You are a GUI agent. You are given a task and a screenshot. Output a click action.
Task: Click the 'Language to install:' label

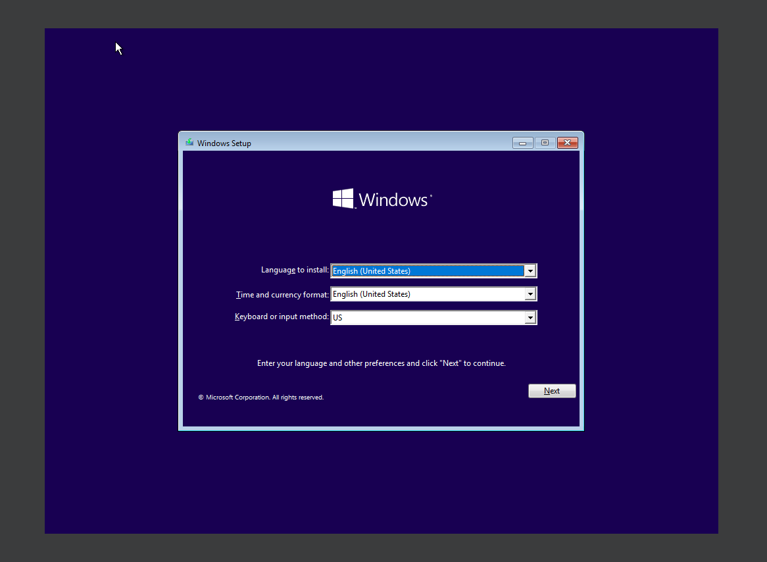pyautogui.click(x=295, y=270)
